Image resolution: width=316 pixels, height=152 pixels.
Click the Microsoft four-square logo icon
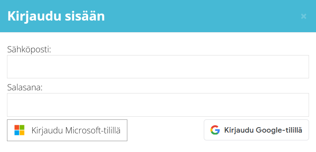coord(19,130)
